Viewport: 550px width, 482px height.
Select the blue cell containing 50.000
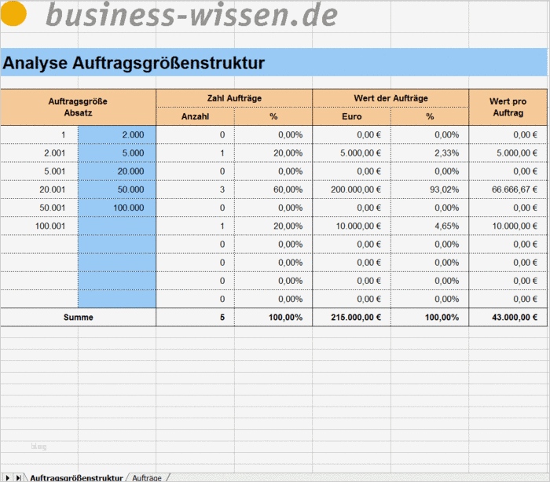click(x=117, y=189)
